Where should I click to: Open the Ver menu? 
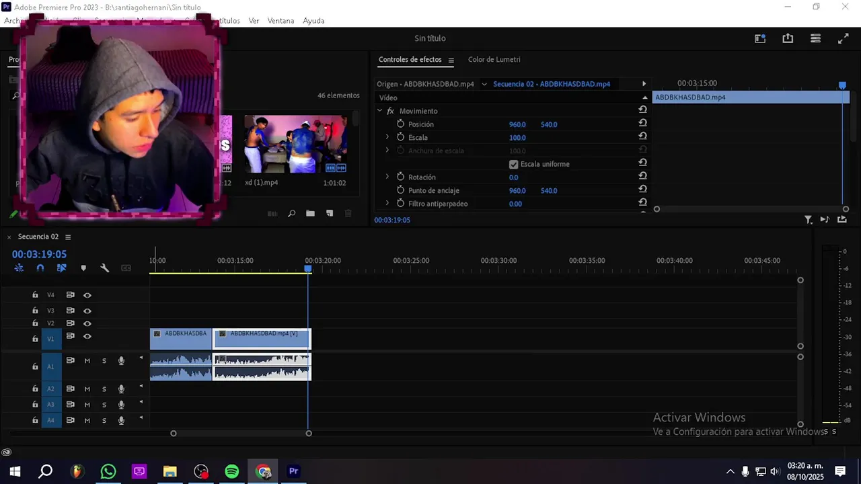pyautogui.click(x=254, y=21)
